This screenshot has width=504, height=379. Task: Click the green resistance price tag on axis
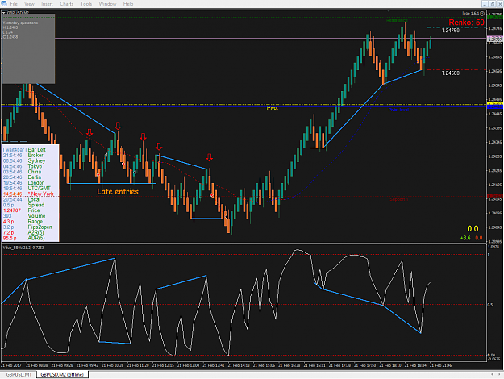point(495,17)
